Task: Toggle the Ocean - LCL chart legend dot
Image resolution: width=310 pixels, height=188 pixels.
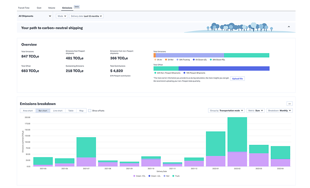Action: click(x=149, y=176)
